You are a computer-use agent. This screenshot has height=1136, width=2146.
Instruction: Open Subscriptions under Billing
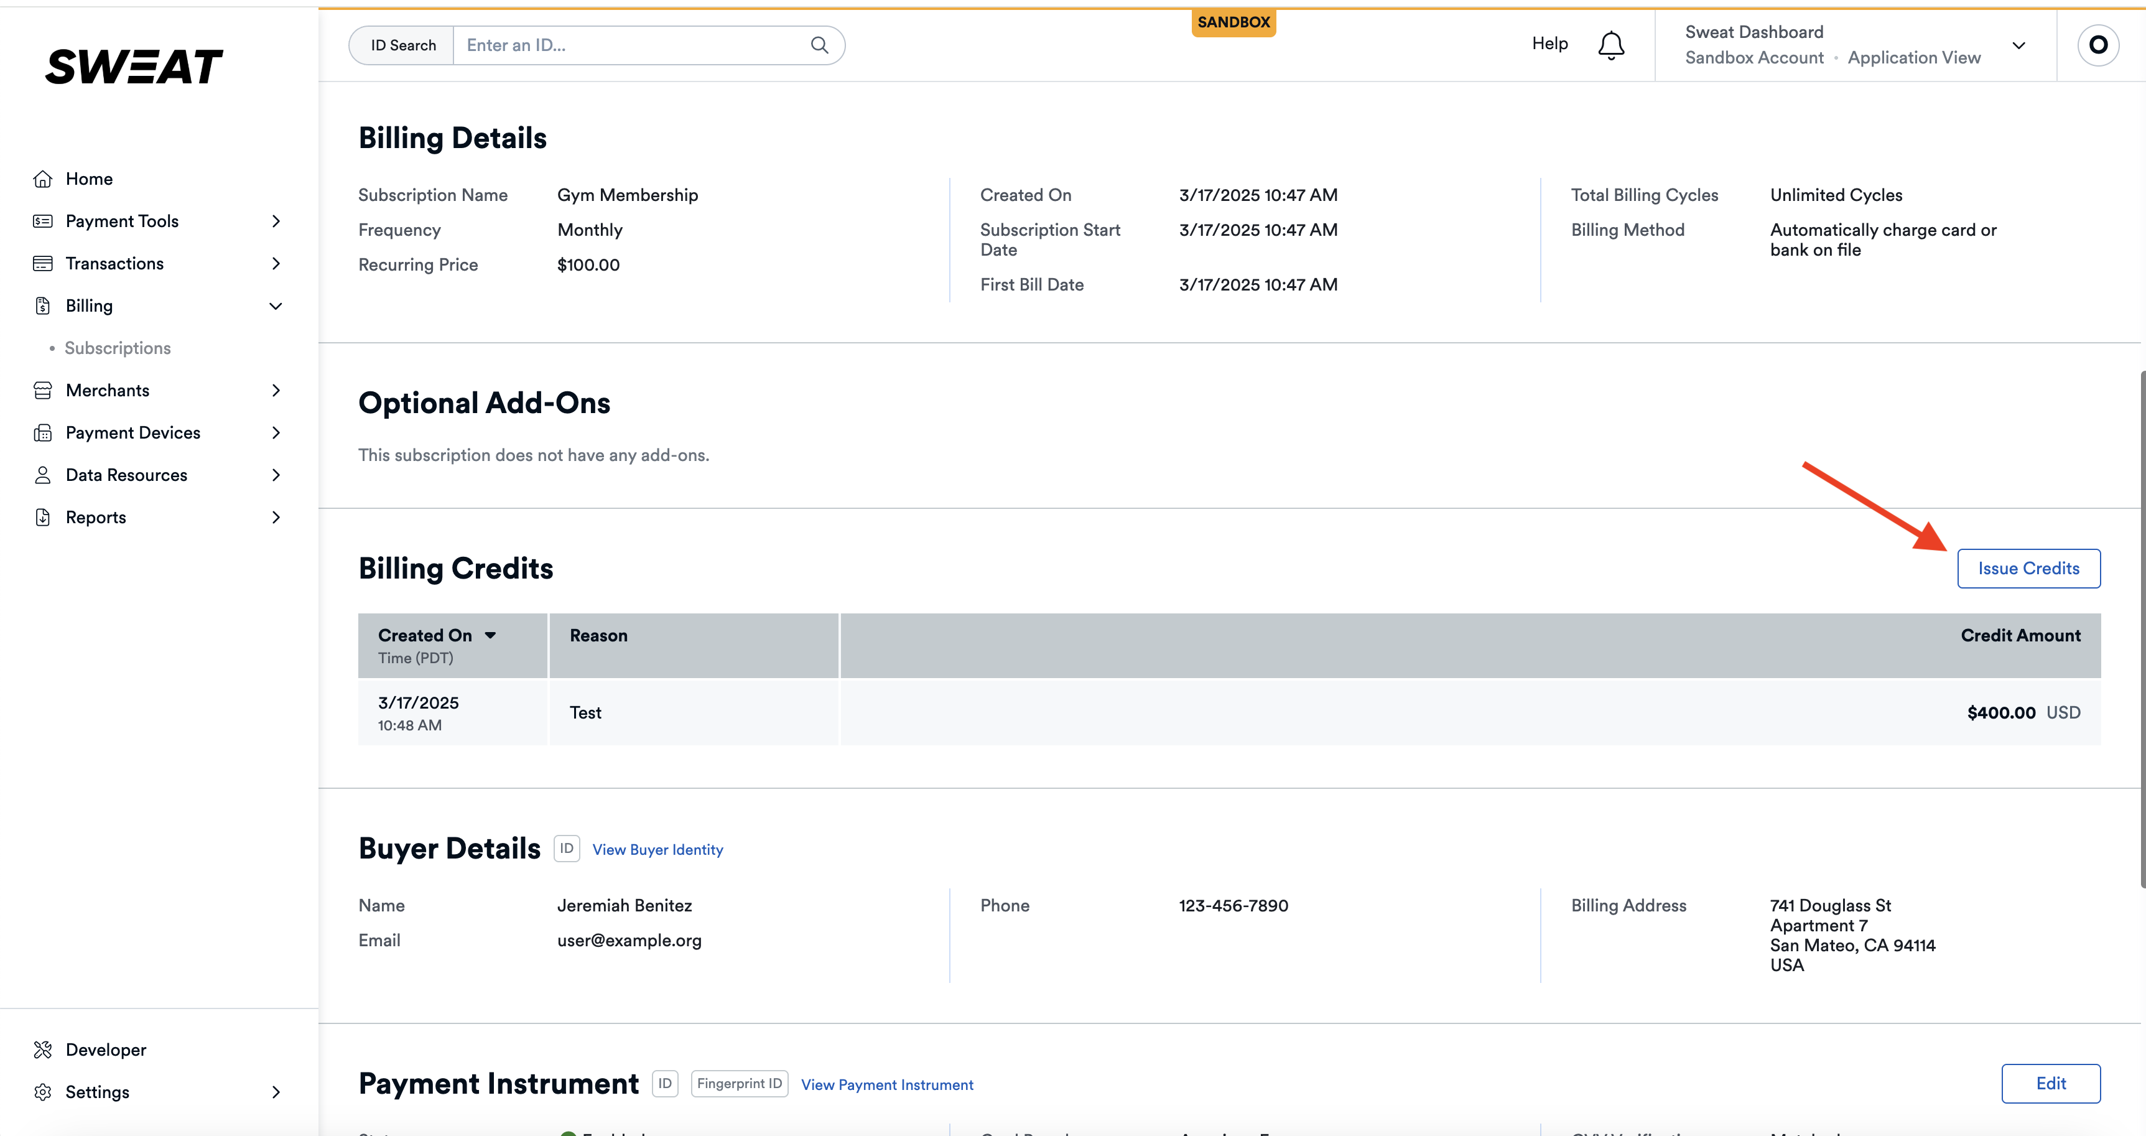[118, 348]
